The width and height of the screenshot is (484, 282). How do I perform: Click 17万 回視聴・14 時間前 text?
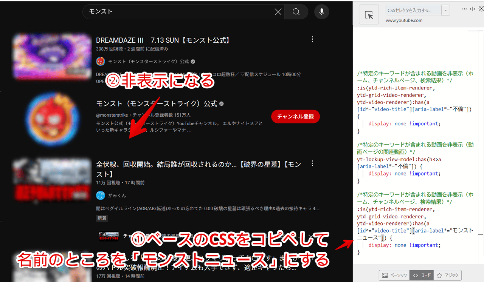pyautogui.click(x=120, y=276)
